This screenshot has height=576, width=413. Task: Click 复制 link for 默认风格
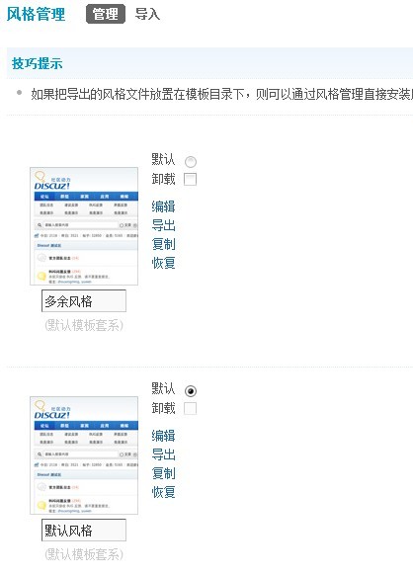click(163, 473)
